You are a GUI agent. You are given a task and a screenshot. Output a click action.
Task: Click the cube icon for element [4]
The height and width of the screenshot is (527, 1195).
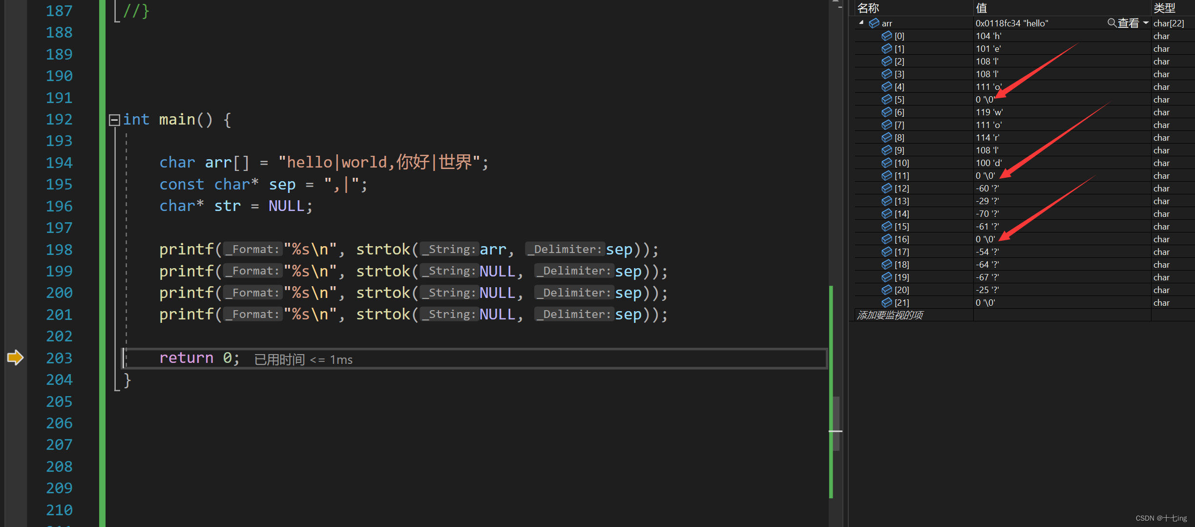(887, 86)
